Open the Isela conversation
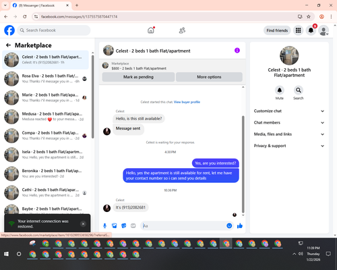The width and height of the screenshot is (337, 270). point(46,155)
